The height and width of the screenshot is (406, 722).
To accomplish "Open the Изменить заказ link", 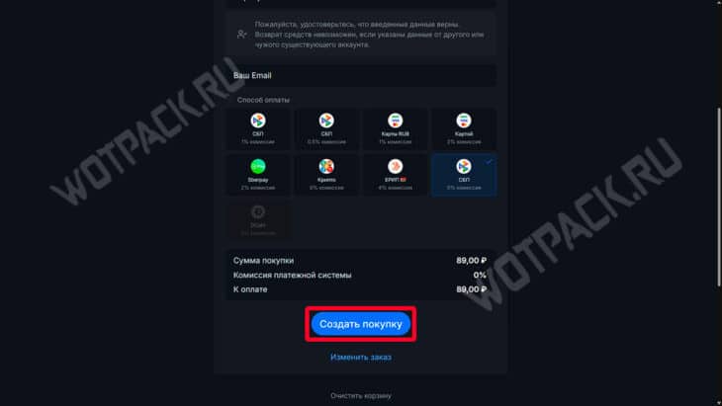I will point(361,357).
